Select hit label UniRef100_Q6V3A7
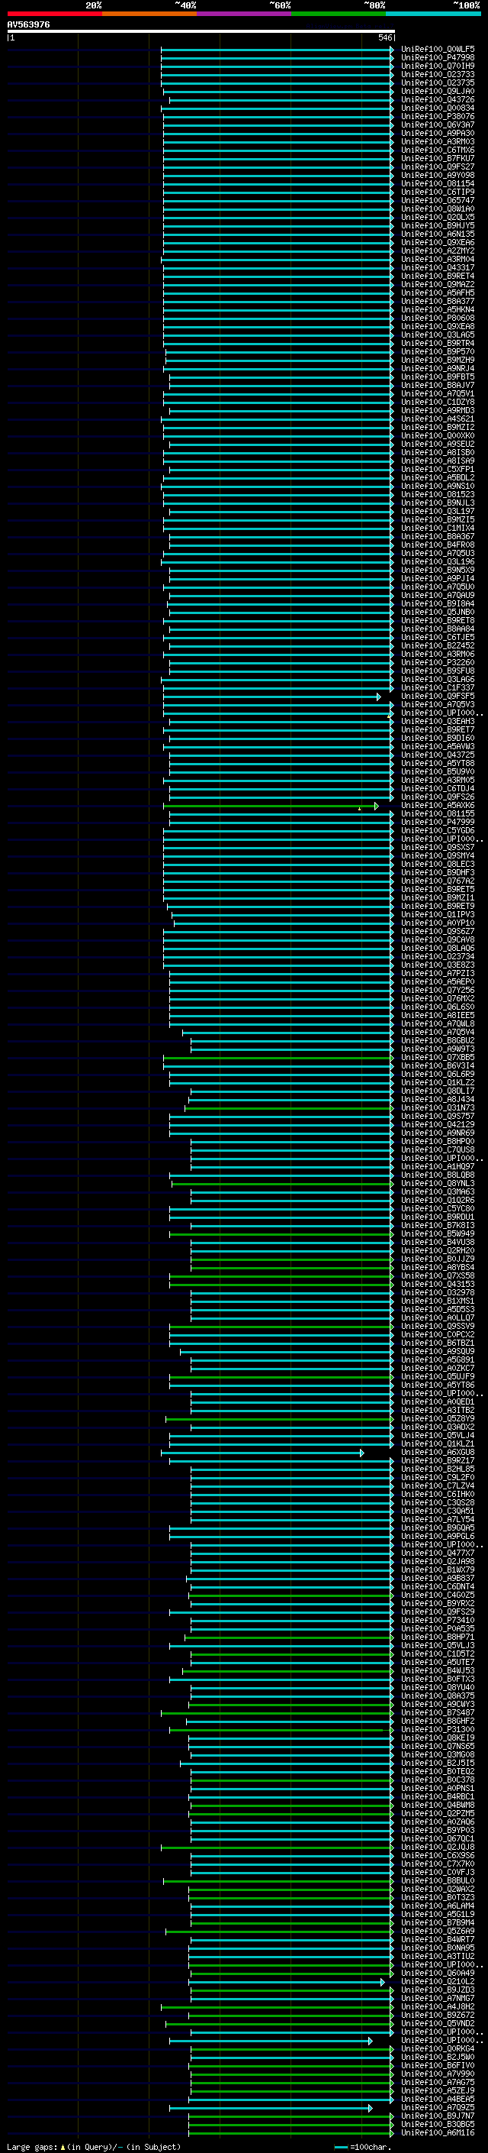488x2153 pixels. (x=438, y=124)
